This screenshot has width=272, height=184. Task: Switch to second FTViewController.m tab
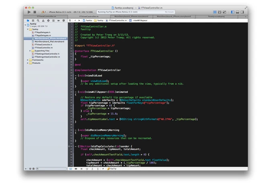click(89, 16)
